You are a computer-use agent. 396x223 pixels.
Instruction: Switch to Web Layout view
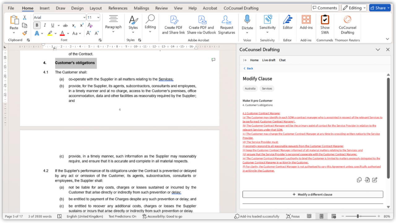(334, 216)
